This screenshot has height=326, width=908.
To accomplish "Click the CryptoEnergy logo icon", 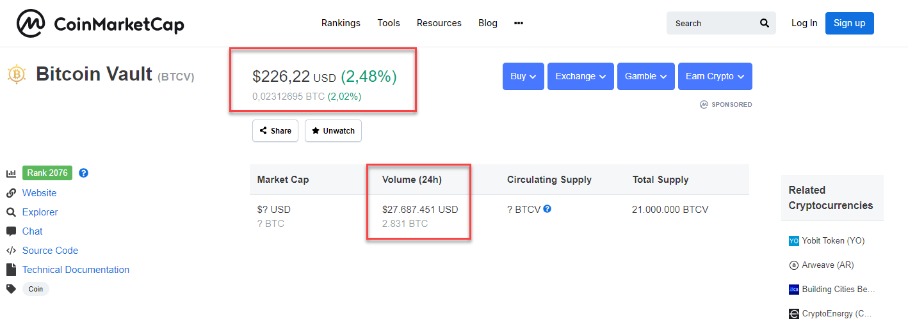I will (x=794, y=314).
